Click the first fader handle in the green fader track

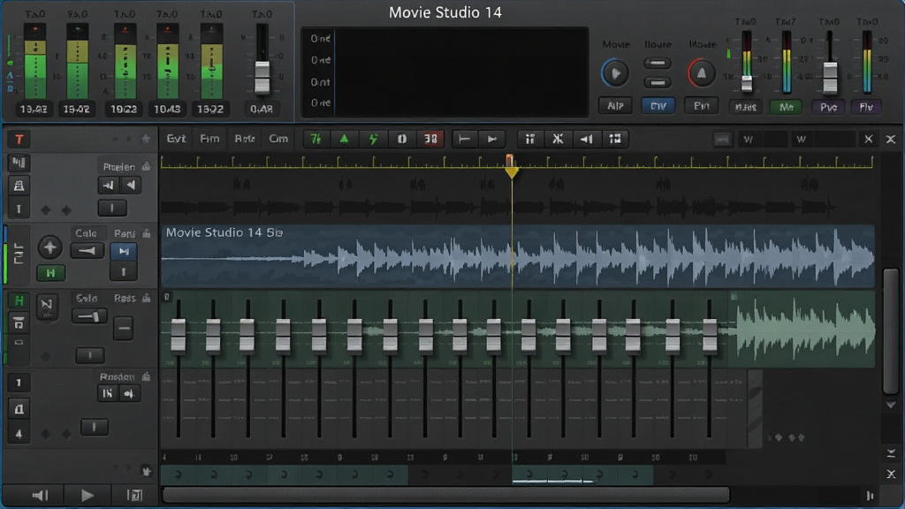(179, 334)
